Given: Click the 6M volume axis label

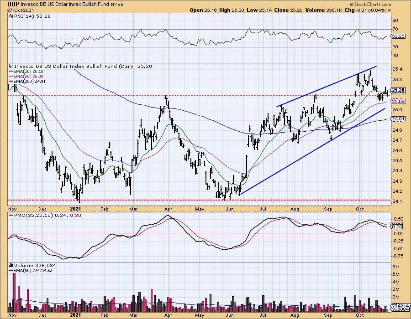Looking at the screenshot, I should point(395,267).
